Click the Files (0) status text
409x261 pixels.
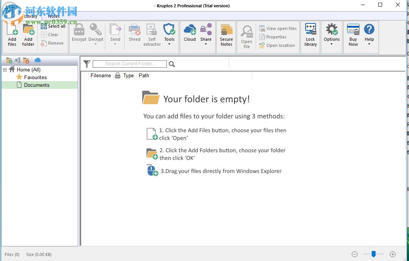[x=12, y=254]
